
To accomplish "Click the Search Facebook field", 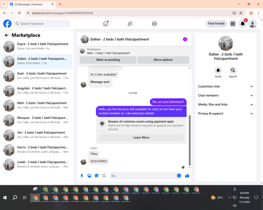I will 42,24.
